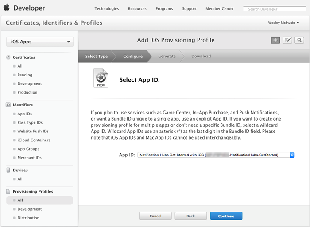Click the Certificates section icon
This screenshot has height=227, width=310.
click(x=8, y=57)
